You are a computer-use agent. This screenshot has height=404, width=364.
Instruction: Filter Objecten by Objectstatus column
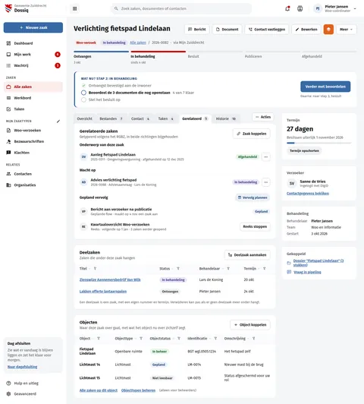point(178,338)
